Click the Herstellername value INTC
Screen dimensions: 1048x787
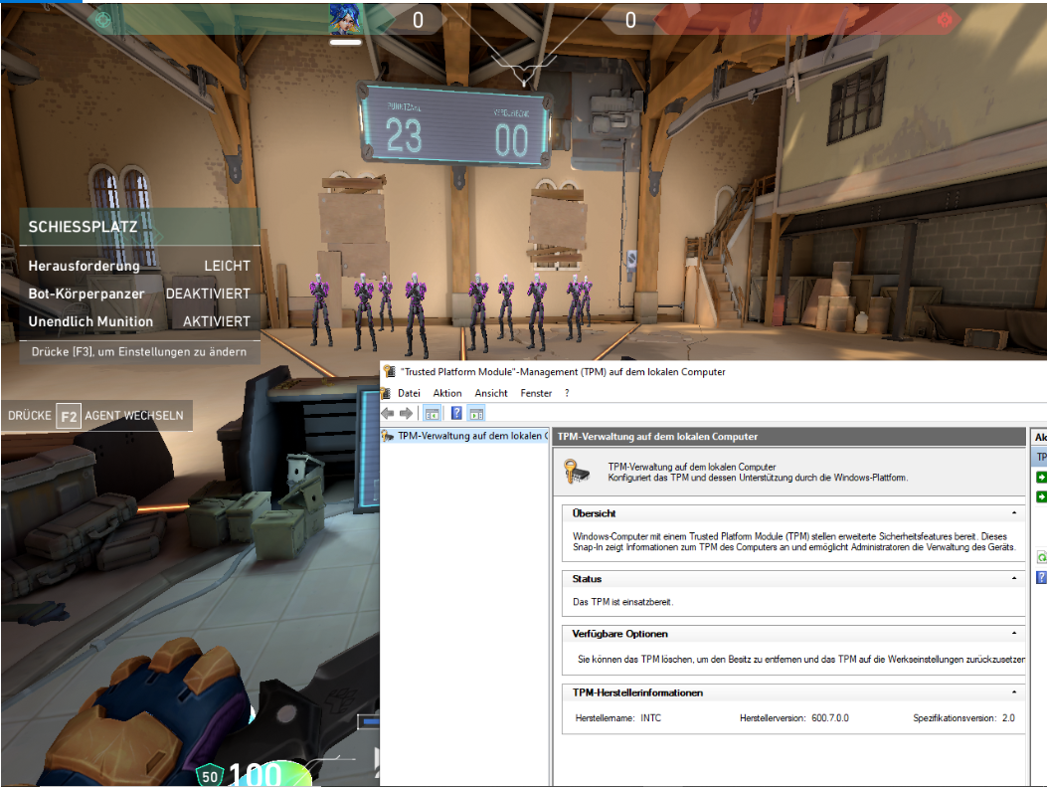[651, 718]
